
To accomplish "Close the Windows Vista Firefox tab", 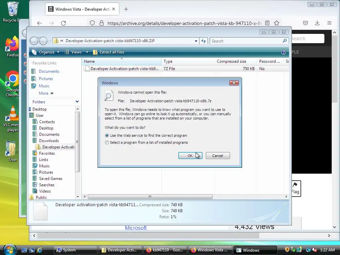I will pyautogui.click(x=114, y=9).
